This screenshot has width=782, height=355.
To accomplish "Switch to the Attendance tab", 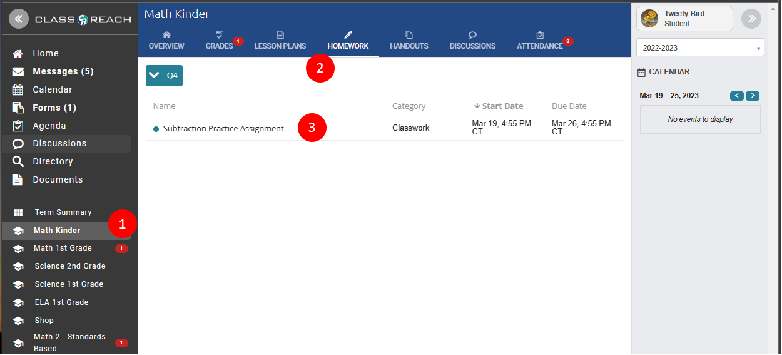I will click(540, 41).
